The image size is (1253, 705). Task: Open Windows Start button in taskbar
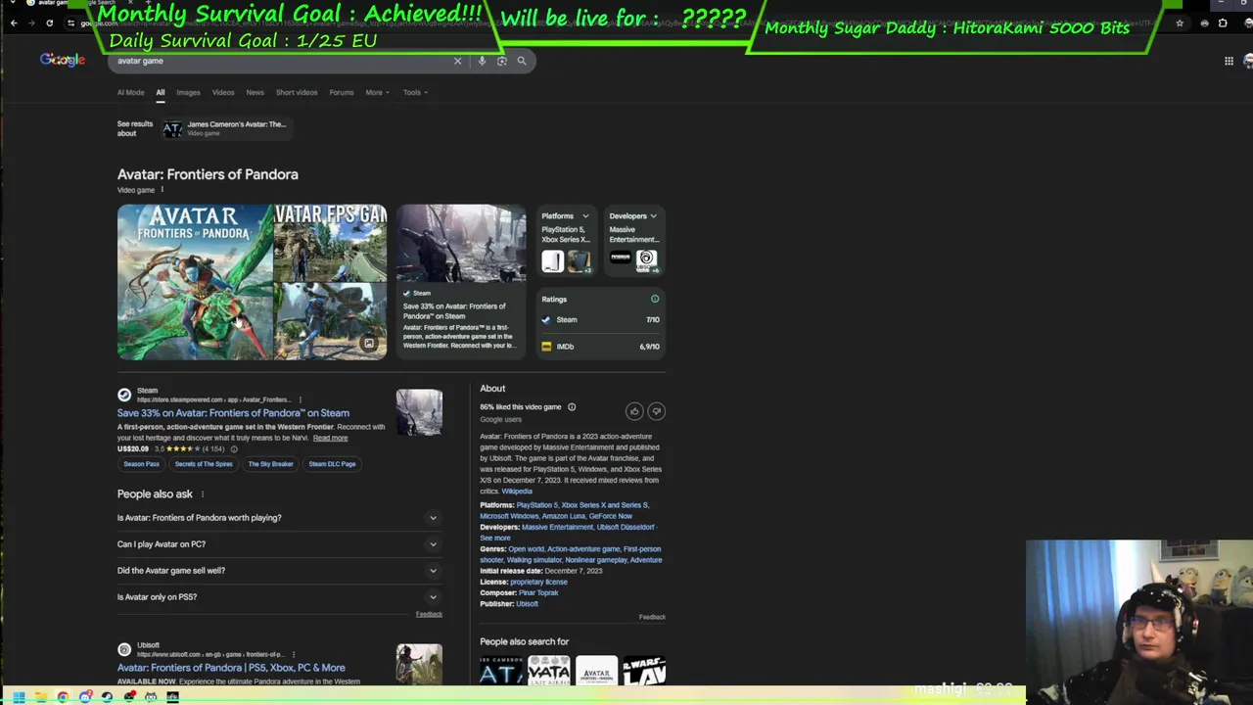pyautogui.click(x=18, y=696)
